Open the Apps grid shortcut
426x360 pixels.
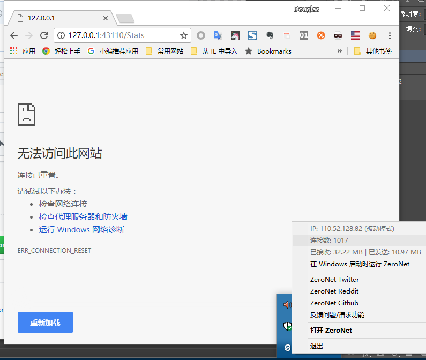tap(23, 51)
